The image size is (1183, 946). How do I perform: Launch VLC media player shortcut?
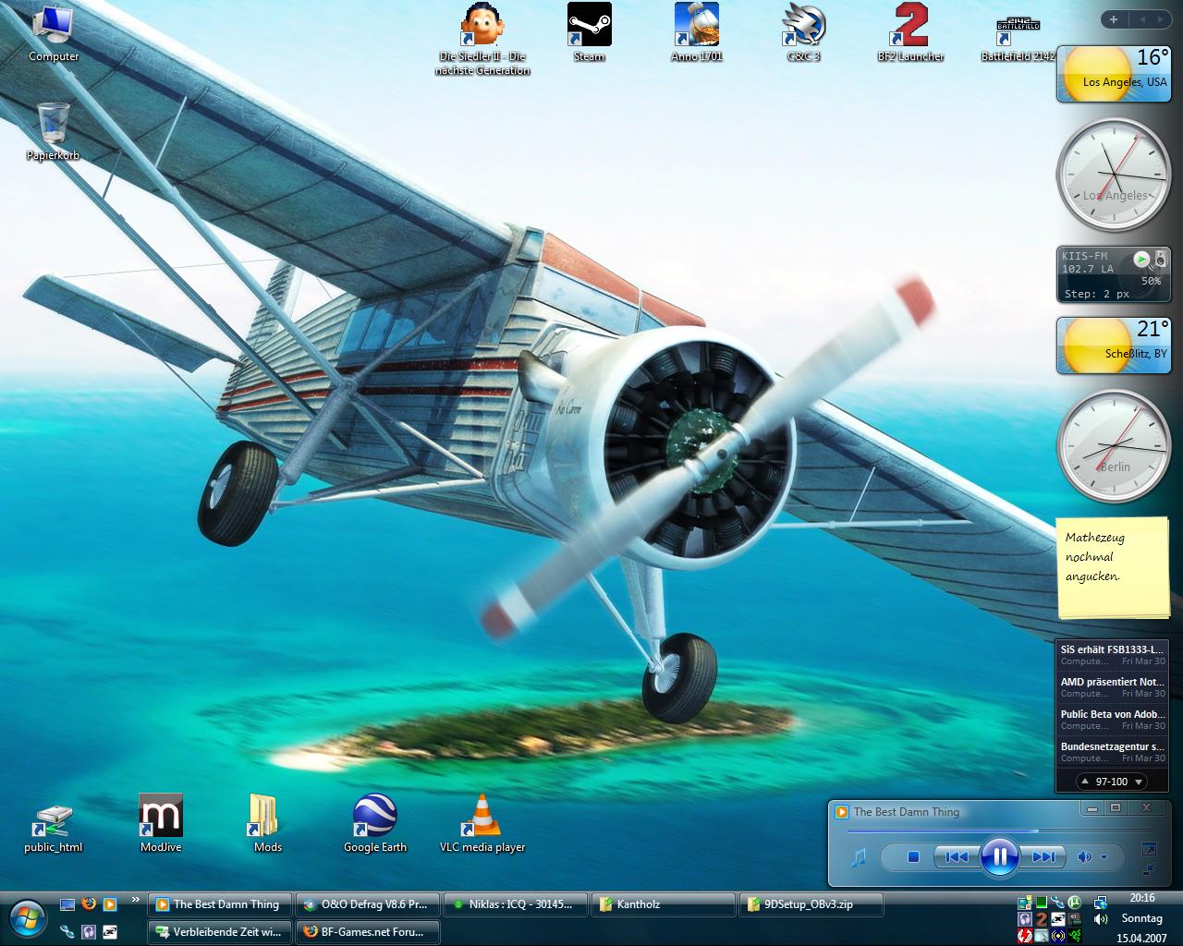point(482,823)
